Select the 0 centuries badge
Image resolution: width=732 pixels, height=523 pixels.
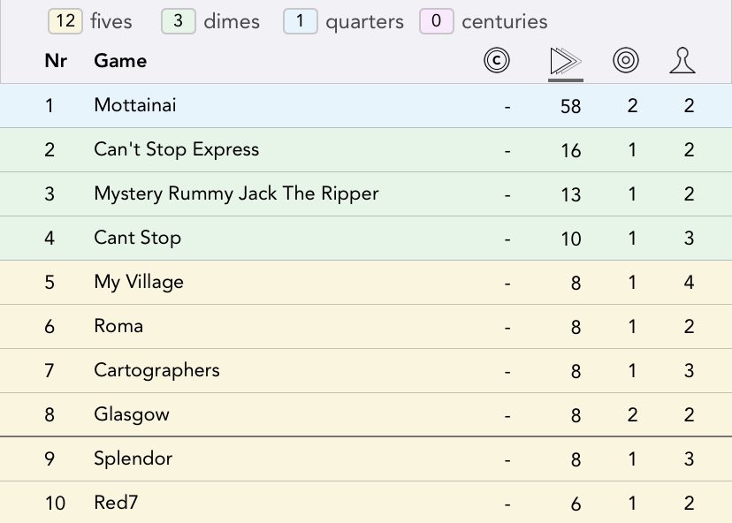pyautogui.click(x=437, y=21)
